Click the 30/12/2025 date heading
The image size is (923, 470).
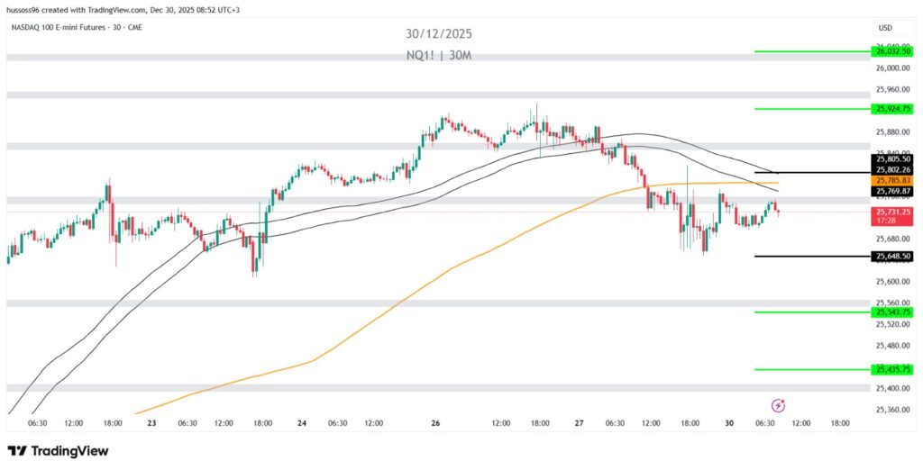pyautogui.click(x=438, y=34)
